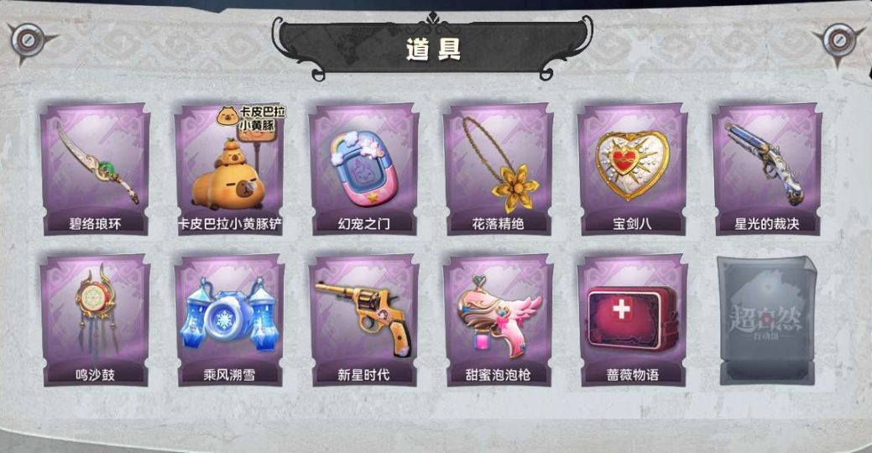Select the 花落精绝 flower necklace item
The width and height of the screenshot is (872, 453).
[x=499, y=169]
